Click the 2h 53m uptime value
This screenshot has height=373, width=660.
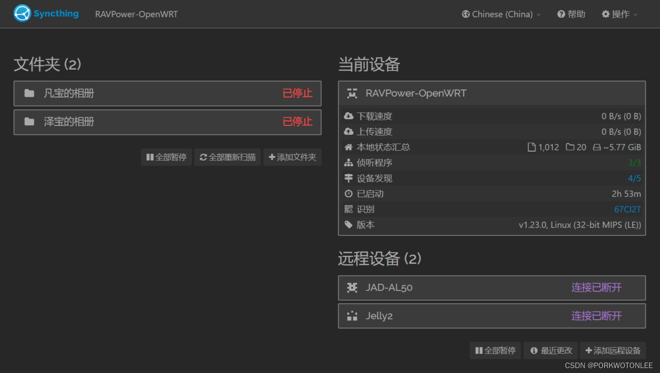(x=626, y=194)
